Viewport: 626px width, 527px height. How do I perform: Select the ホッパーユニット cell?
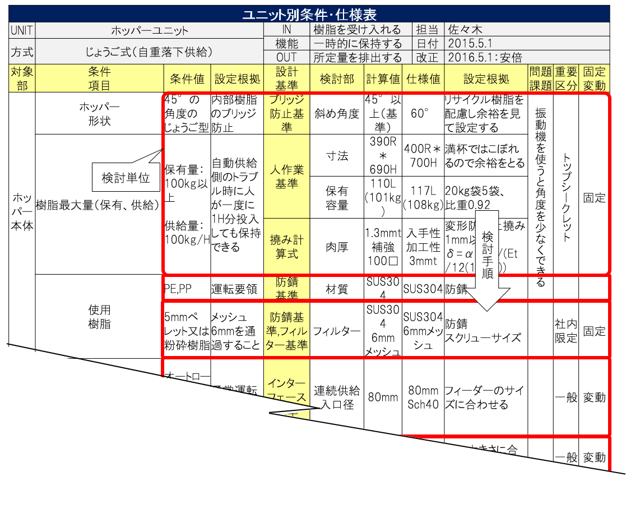coord(149,30)
